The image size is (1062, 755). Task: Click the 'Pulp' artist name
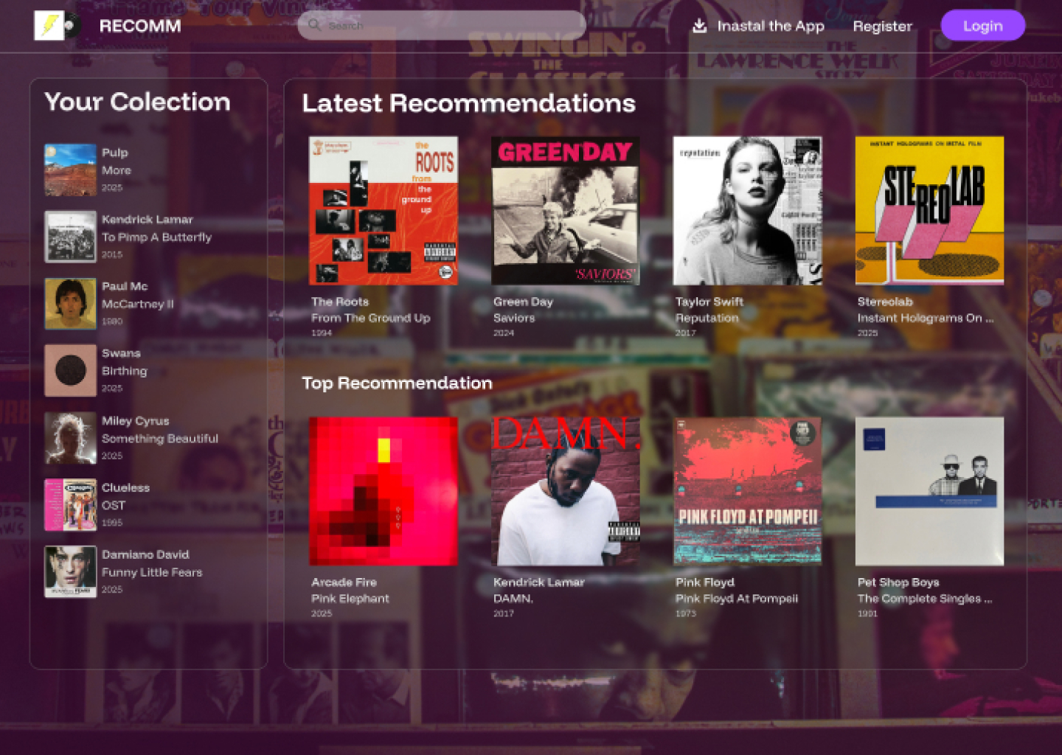(x=115, y=153)
